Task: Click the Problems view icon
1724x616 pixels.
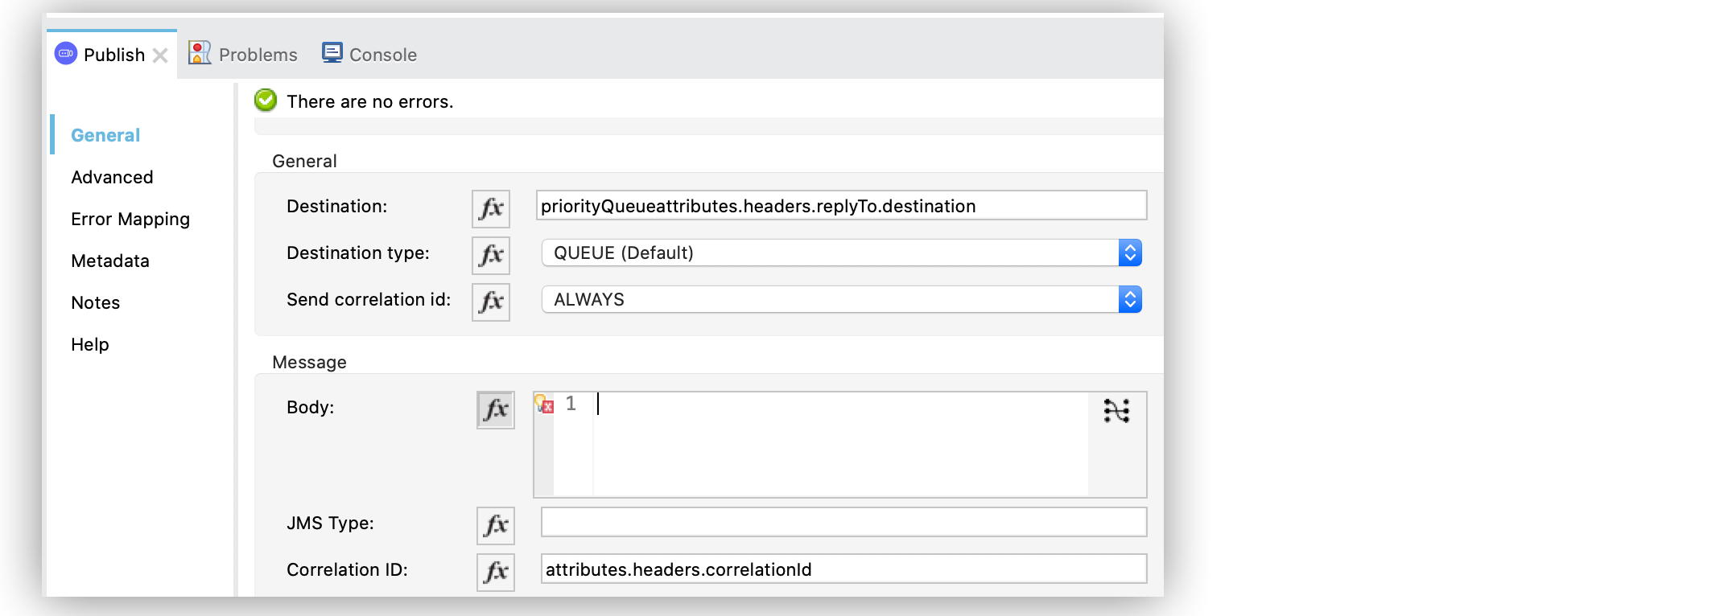Action: pyautogui.click(x=199, y=52)
